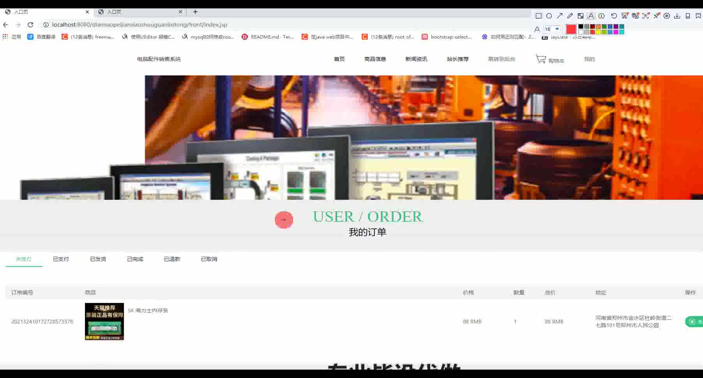Select the text annotation tool

pos(591,16)
